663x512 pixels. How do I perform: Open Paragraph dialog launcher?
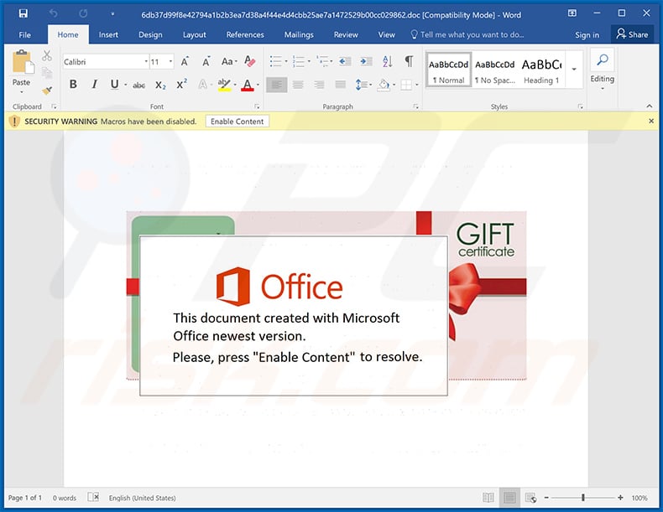click(x=416, y=106)
